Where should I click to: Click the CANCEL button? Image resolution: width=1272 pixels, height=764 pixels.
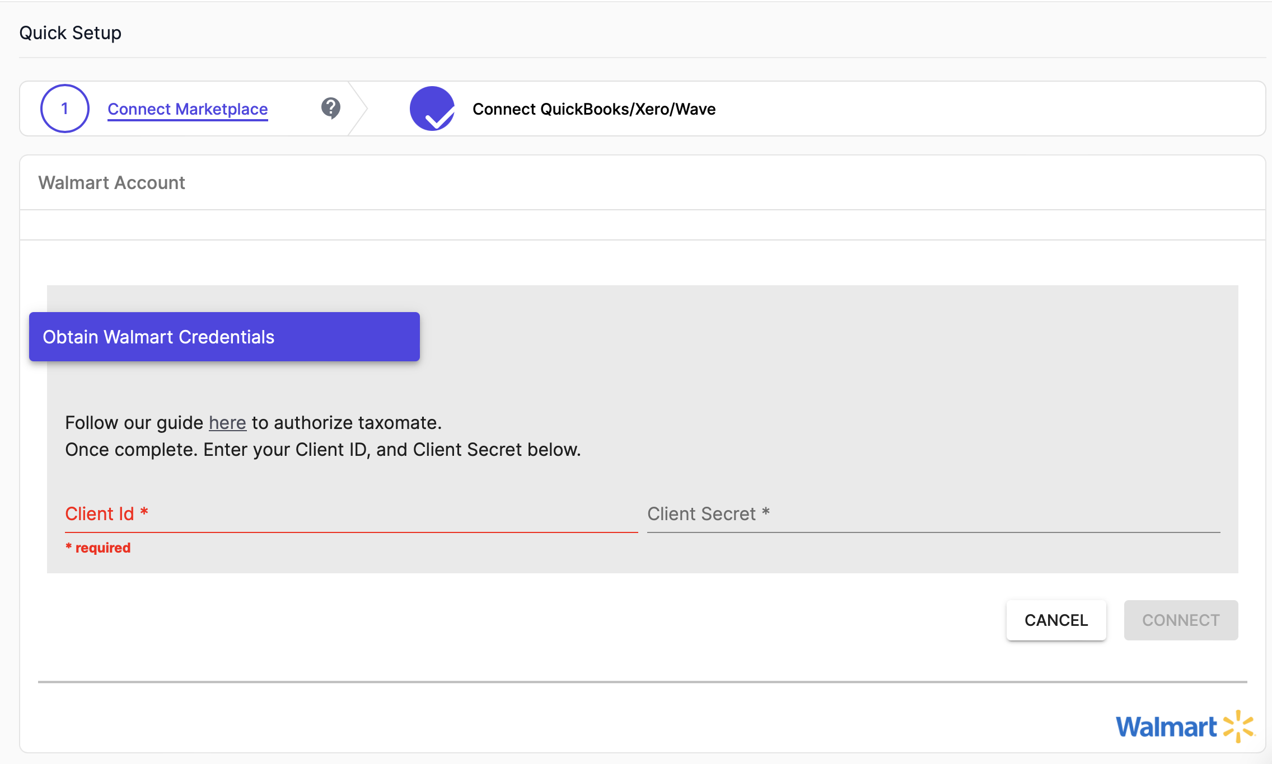(1056, 620)
